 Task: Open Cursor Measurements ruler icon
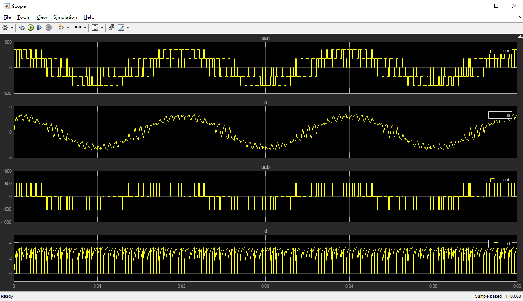point(121,28)
